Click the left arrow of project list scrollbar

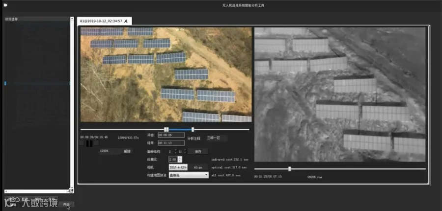[5, 191]
